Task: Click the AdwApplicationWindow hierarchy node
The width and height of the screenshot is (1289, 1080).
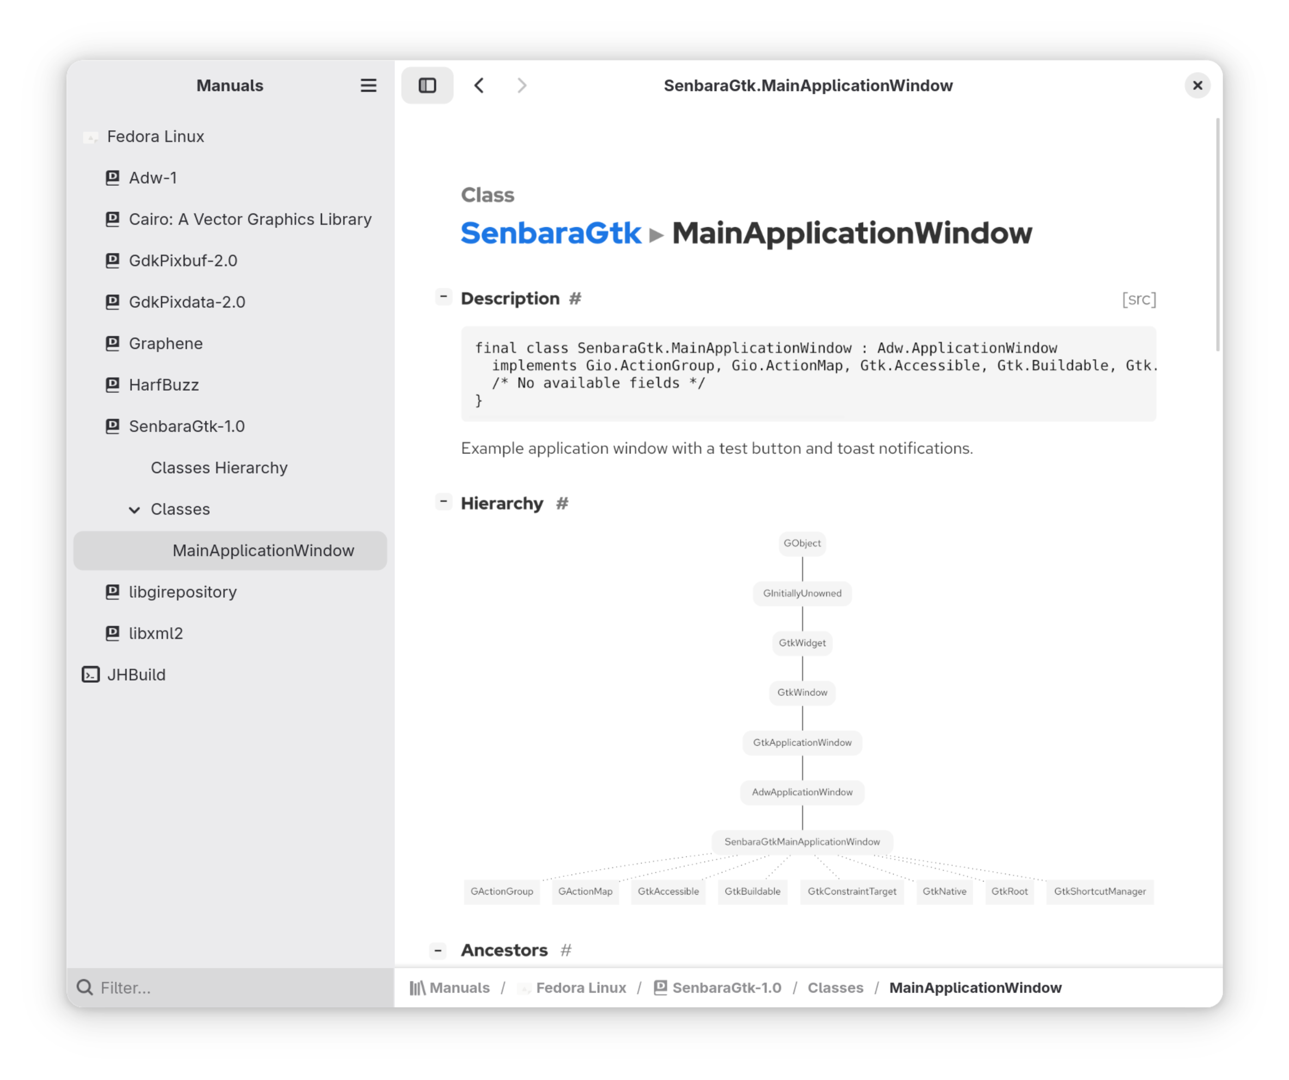Action: (801, 792)
